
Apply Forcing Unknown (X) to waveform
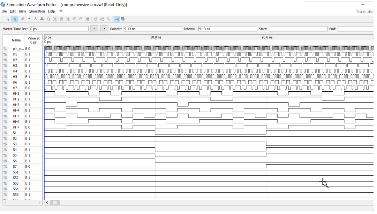[23, 19]
